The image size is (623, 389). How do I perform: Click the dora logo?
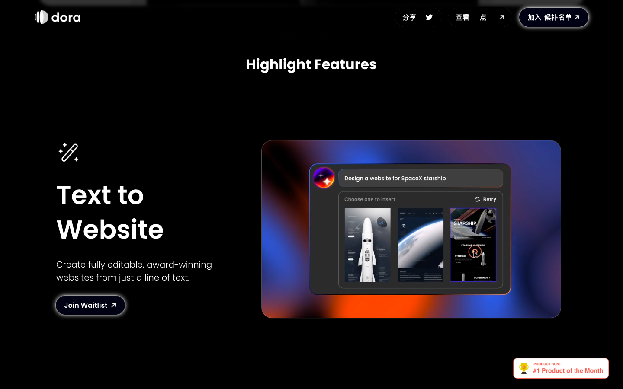tap(58, 17)
